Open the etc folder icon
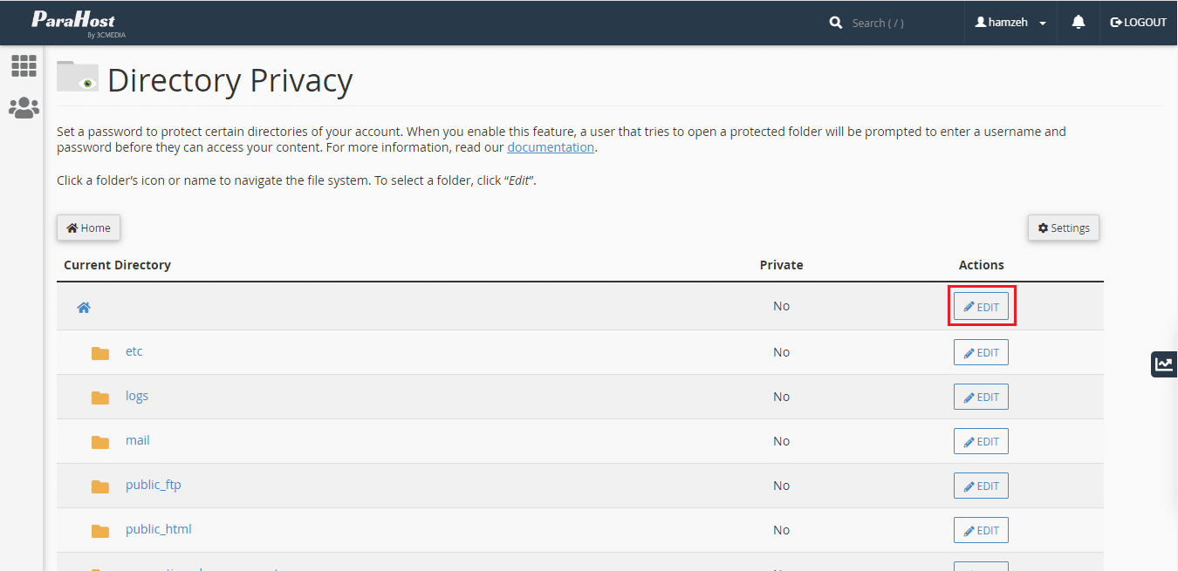1178x571 pixels. click(x=100, y=353)
